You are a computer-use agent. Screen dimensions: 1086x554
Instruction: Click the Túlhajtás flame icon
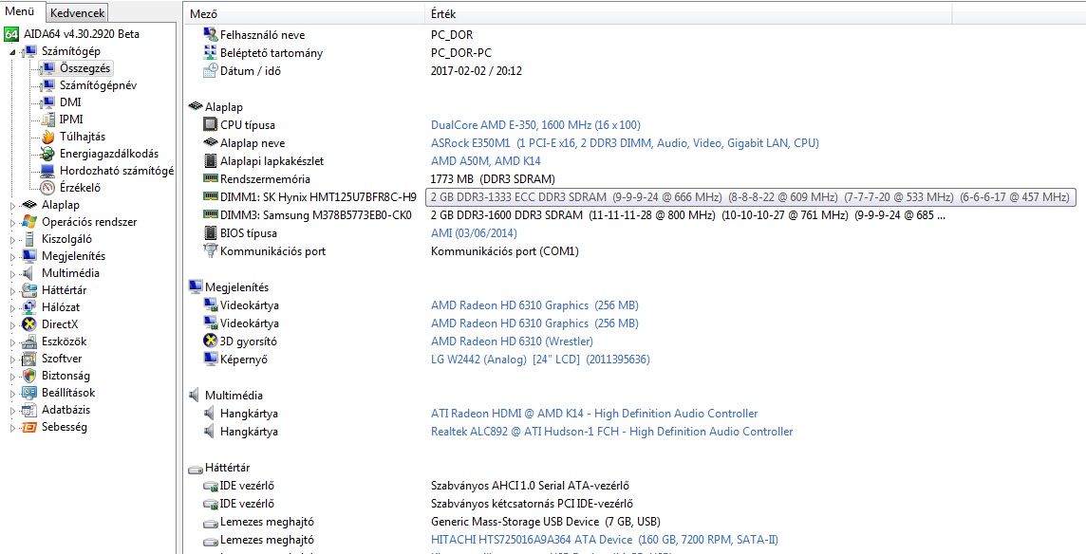pyautogui.click(x=47, y=137)
